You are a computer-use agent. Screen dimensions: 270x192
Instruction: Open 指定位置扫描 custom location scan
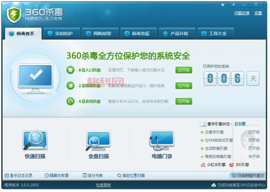click(x=131, y=175)
